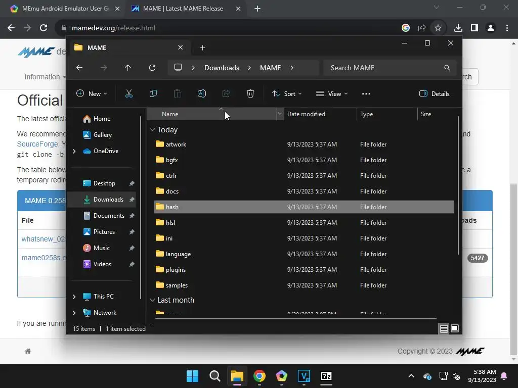Switch to details list view icon in status bar
518x388 pixels.
click(x=444, y=328)
